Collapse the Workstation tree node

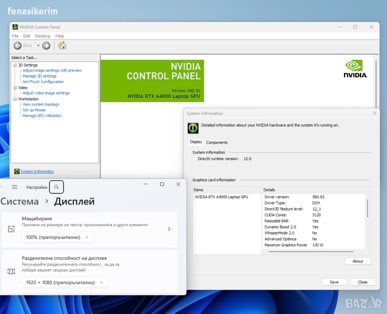(x=15, y=99)
